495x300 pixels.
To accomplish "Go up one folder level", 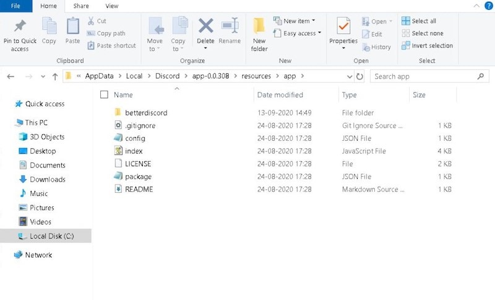I will (55, 76).
